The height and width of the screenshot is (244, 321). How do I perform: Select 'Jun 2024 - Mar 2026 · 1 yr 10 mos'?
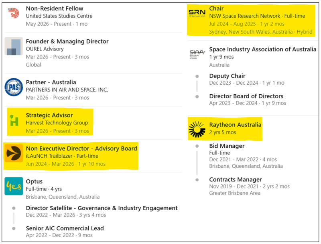[x=66, y=164]
